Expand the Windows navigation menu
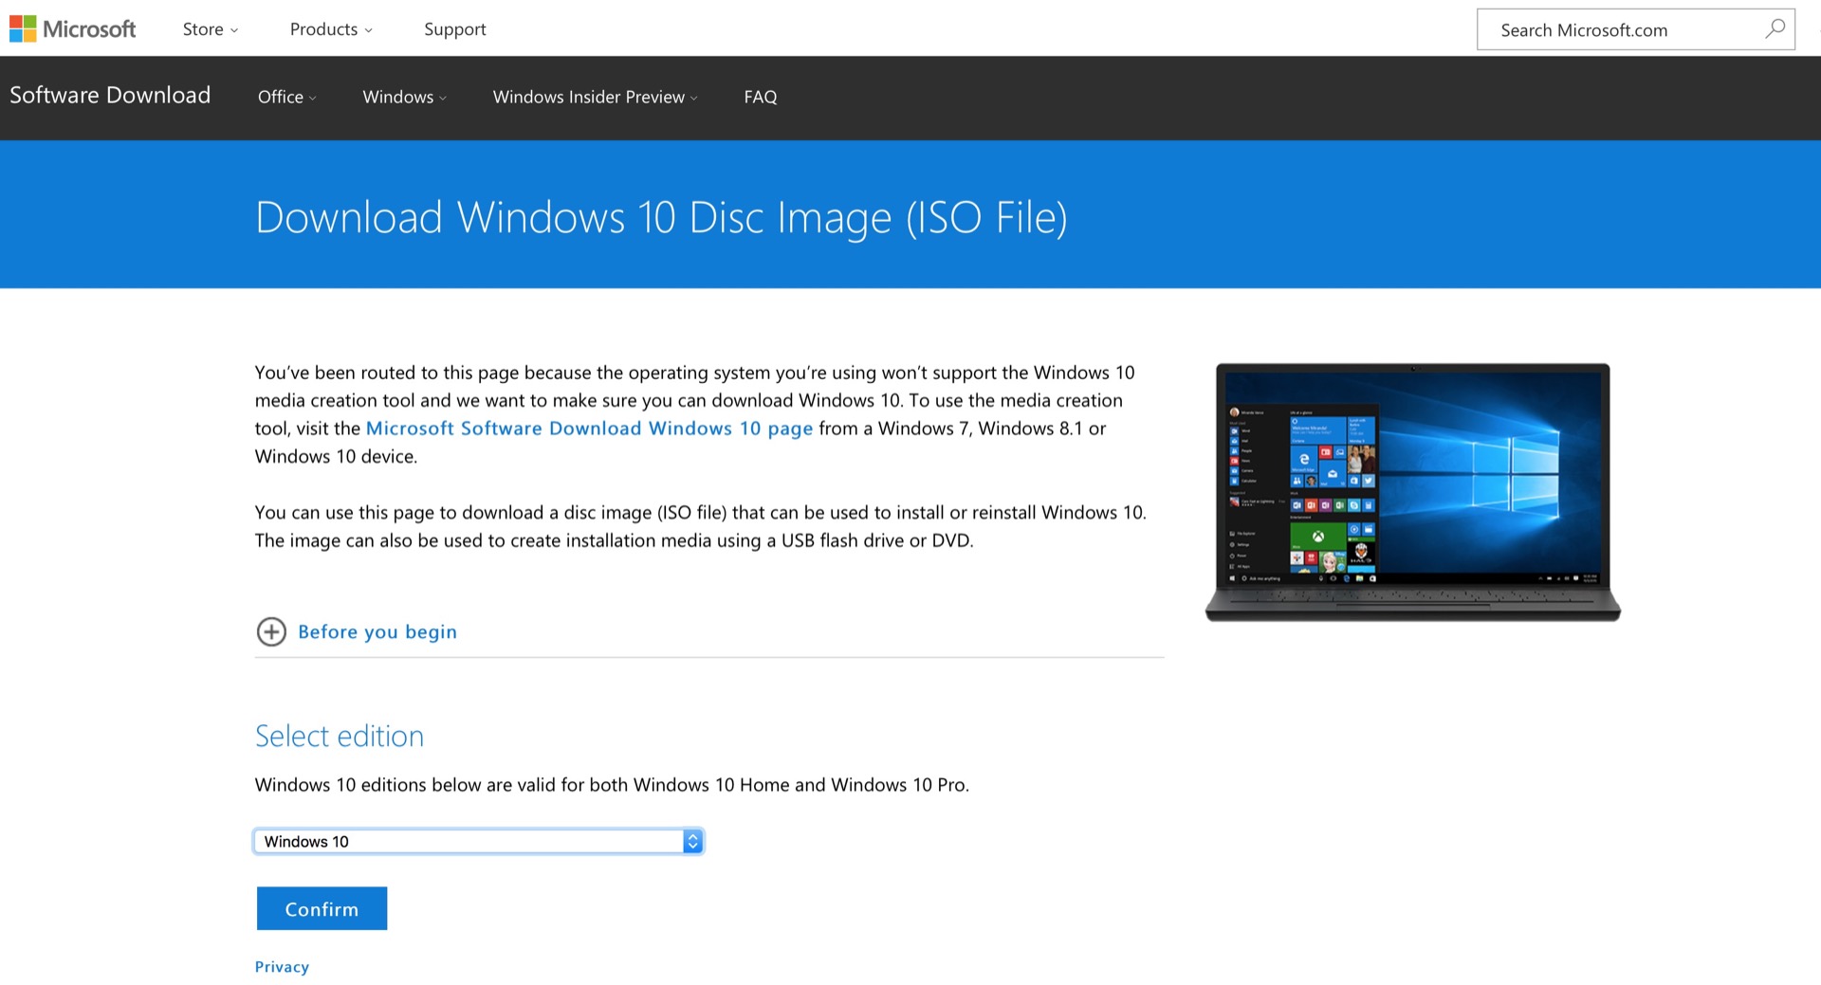The height and width of the screenshot is (985, 1821). coord(404,97)
